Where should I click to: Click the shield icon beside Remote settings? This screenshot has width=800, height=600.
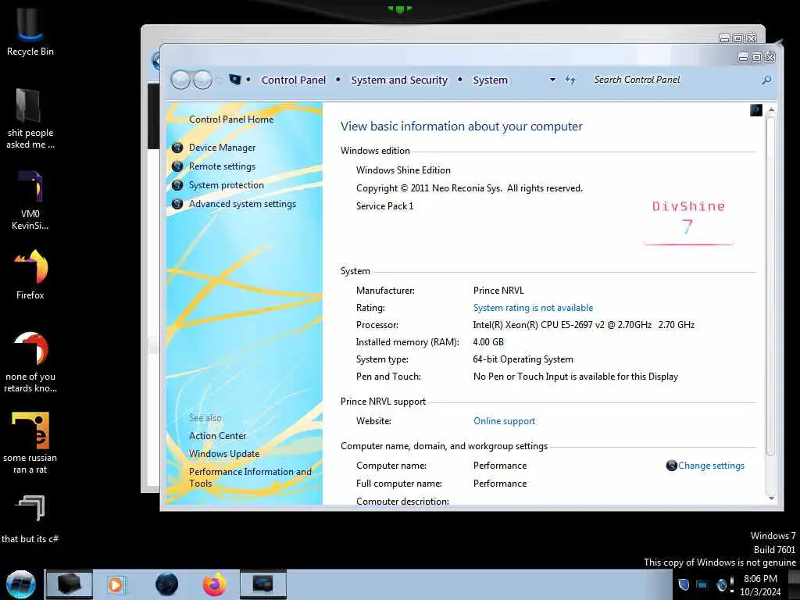pos(177,166)
